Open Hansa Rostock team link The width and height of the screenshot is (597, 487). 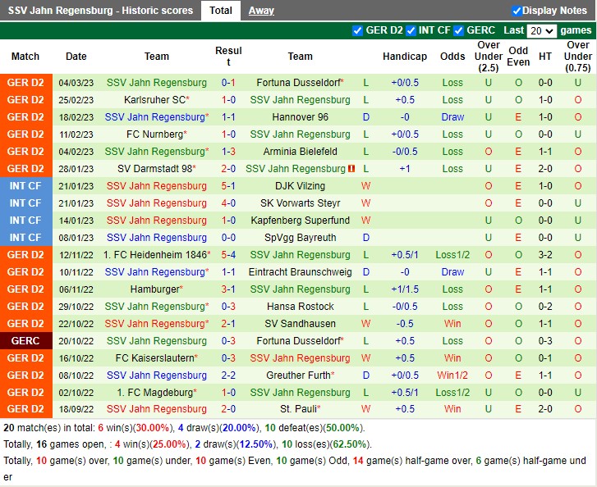[x=300, y=307]
